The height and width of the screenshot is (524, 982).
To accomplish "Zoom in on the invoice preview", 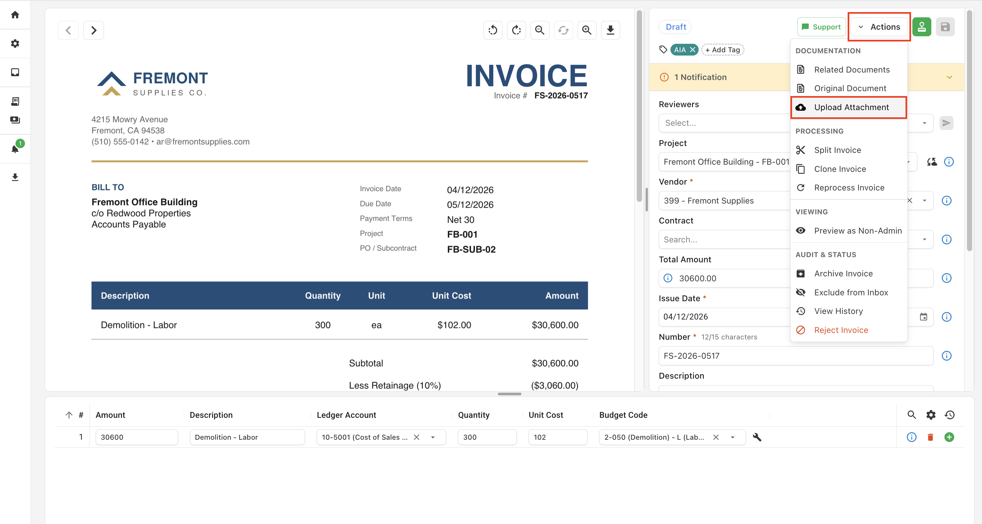I will click(587, 30).
